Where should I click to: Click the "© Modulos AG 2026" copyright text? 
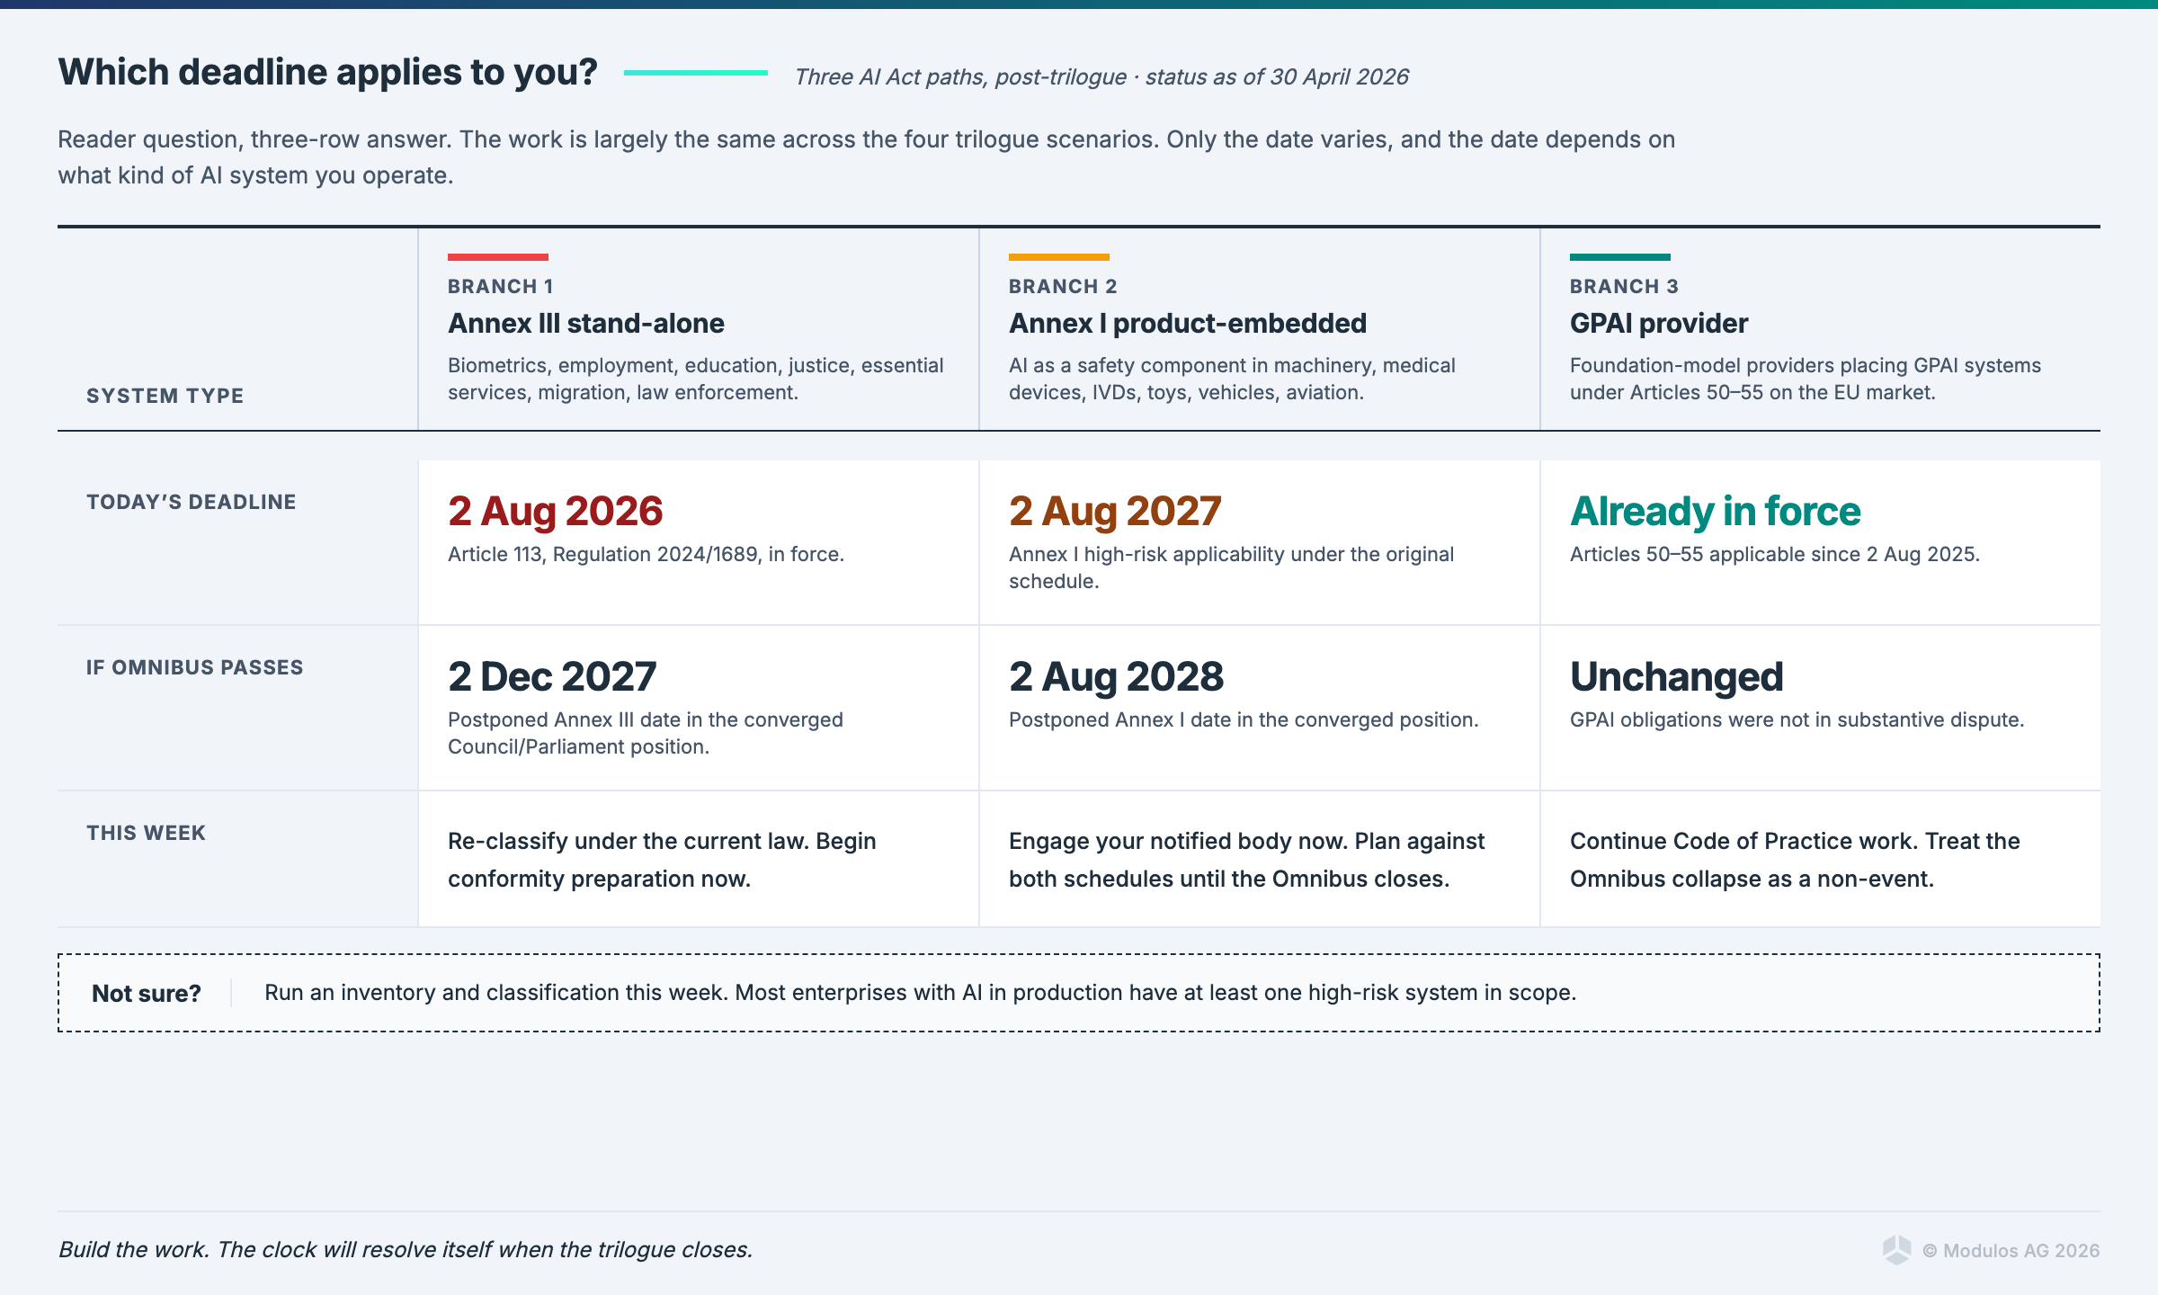pyautogui.click(x=2011, y=1251)
